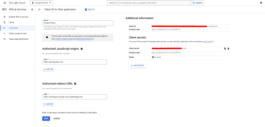
Task: Follow the OAuth consent screen link in the info box
Action: [x=64, y=39]
